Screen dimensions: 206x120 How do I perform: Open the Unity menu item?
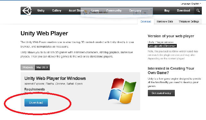pyautogui.click(x=41, y=11)
